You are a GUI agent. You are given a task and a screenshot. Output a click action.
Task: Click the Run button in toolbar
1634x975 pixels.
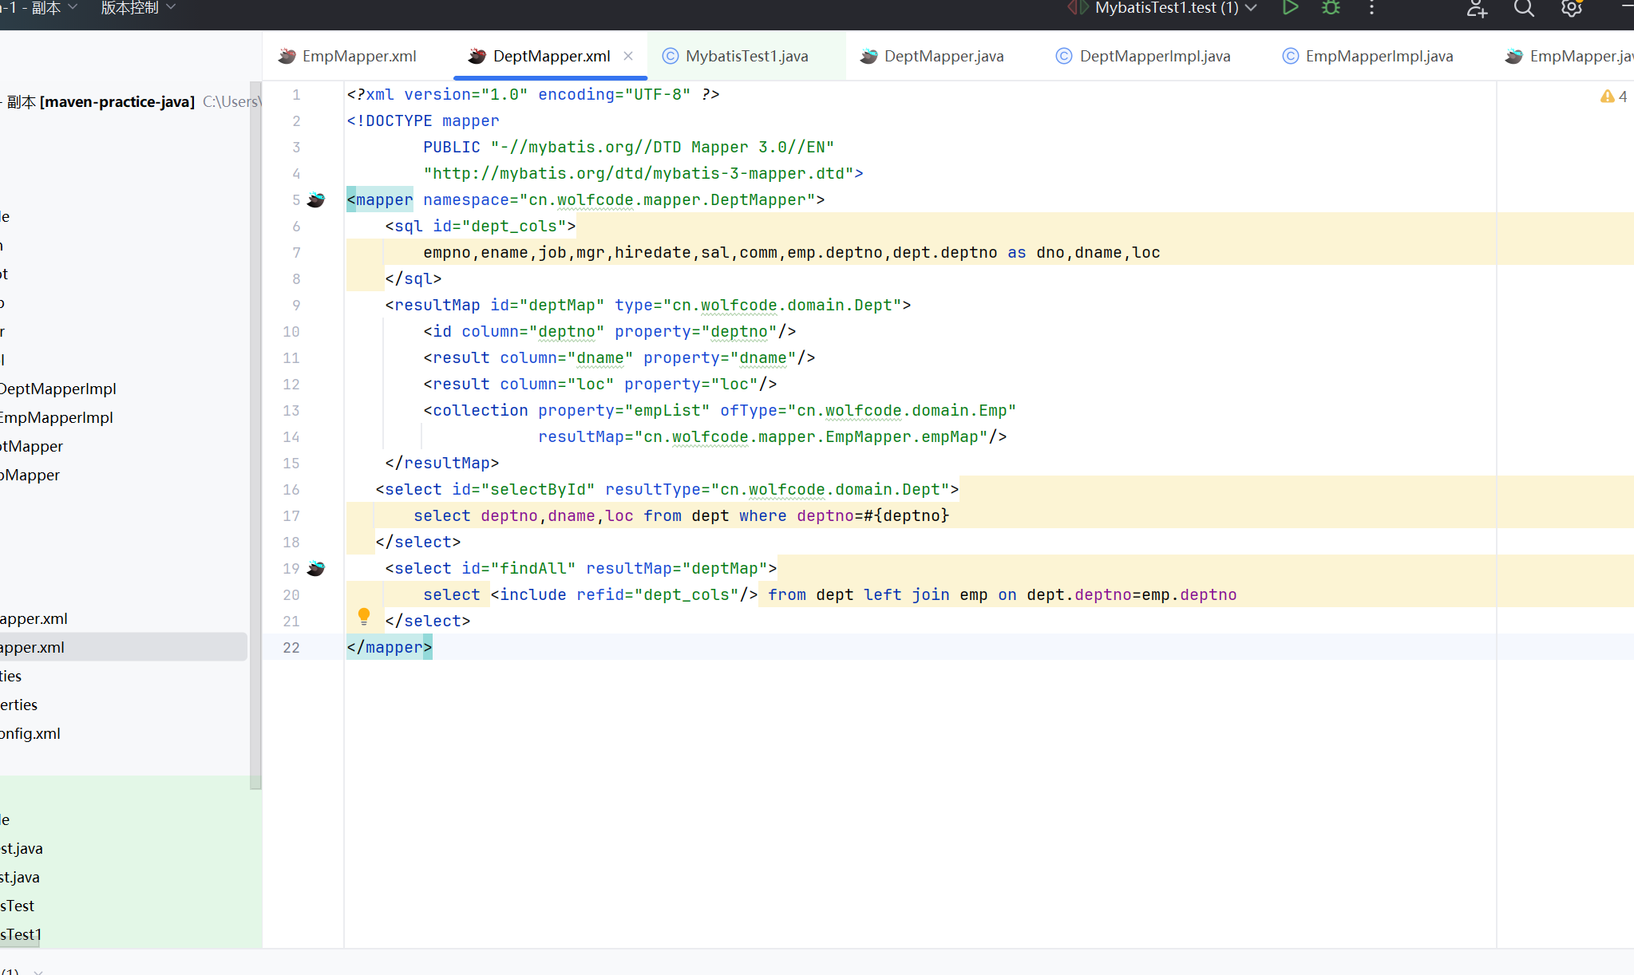(1290, 8)
